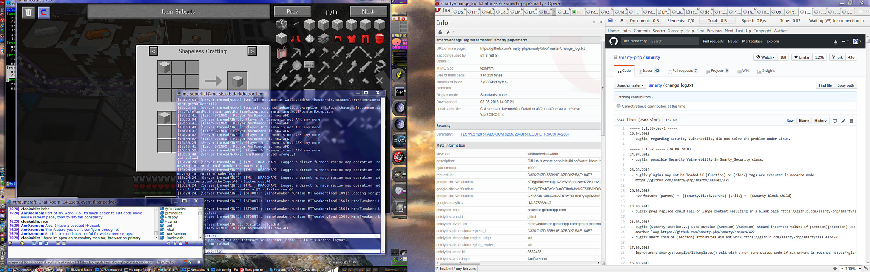
Task: Click the crafting output block in the recipe
Action: pos(237,80)
